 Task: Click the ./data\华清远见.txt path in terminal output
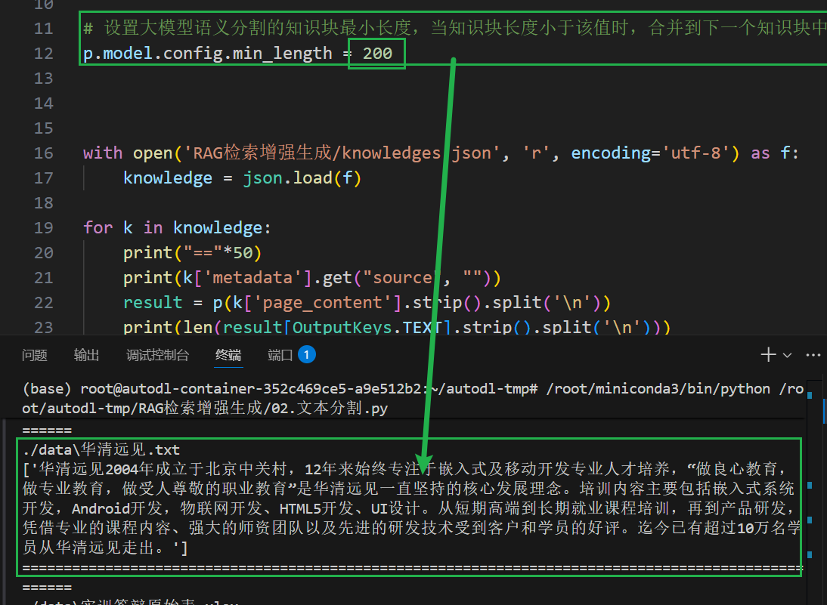[101, 450]
